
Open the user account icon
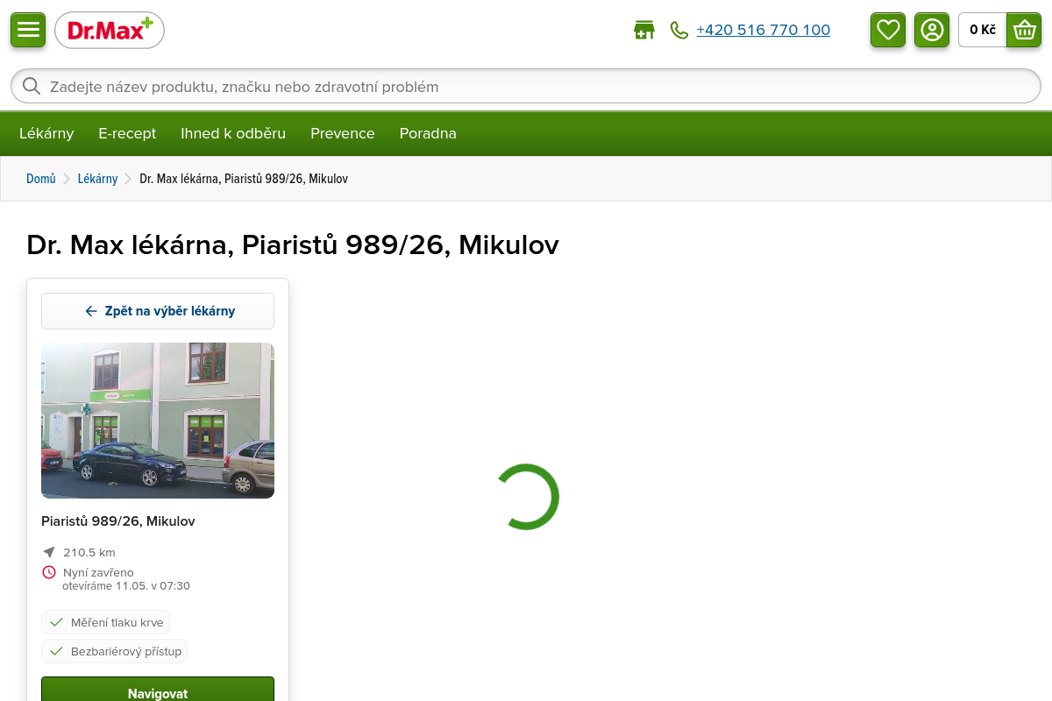point(932,30)
